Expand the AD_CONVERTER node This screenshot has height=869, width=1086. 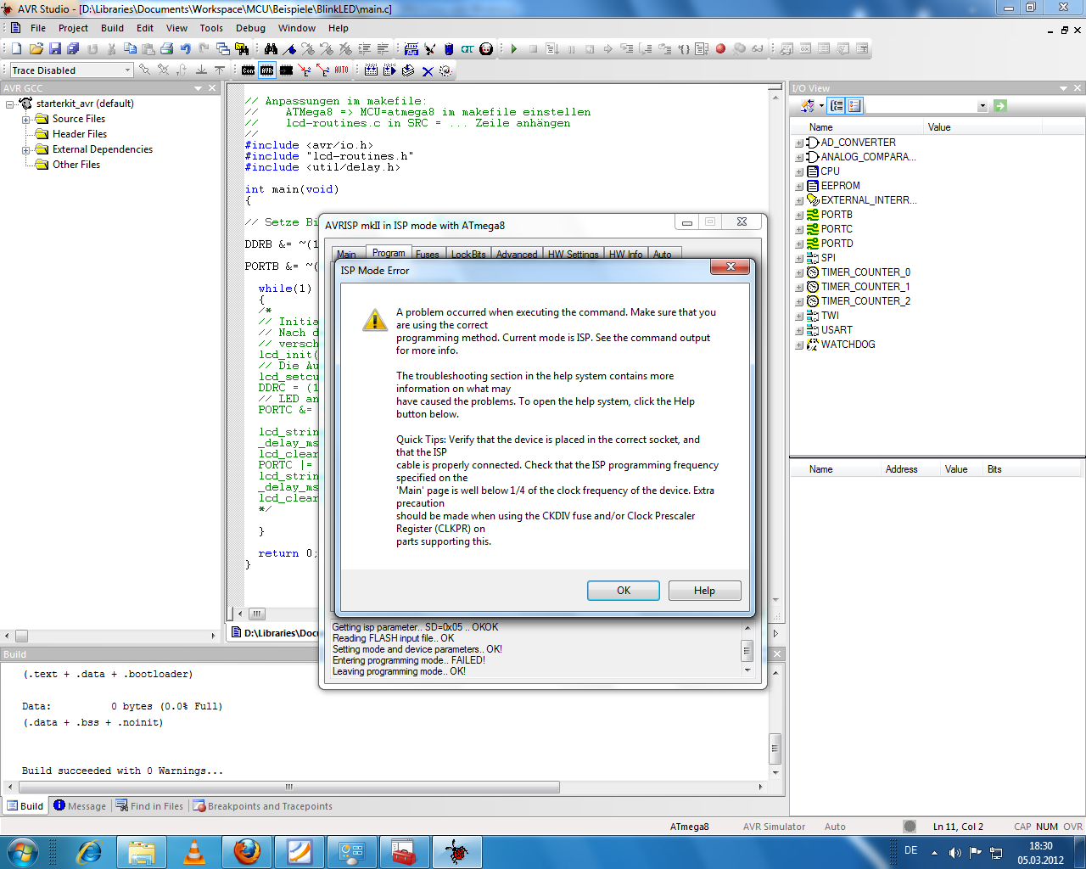(x=799, y=143)
